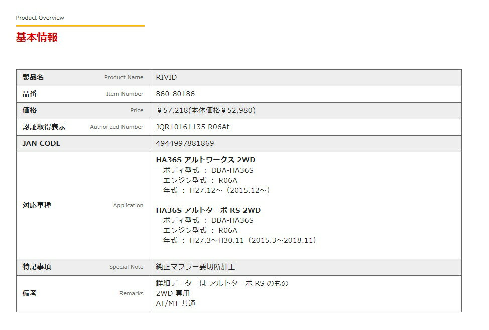Viewport: 489px width, 330px height.
Task: Click the Product Overview label
Action: (40, 18)
